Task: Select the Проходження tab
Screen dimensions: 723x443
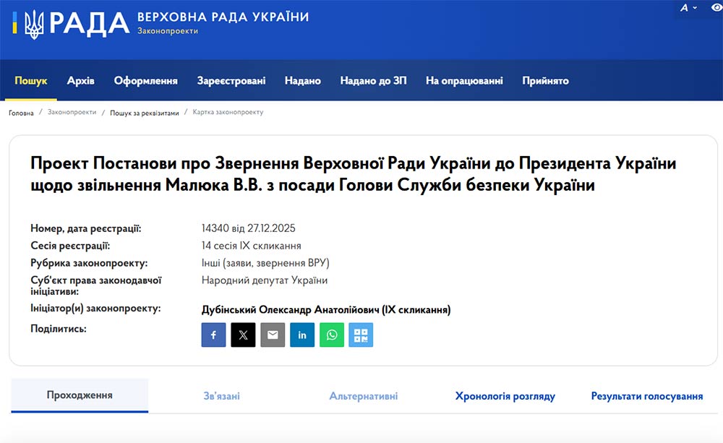Action: [80, 395]
